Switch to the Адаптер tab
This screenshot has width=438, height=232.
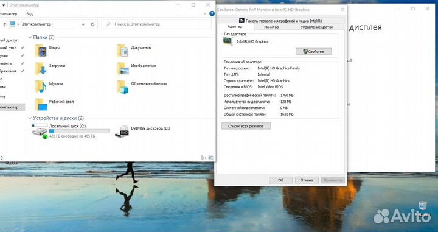pyautogui.click(x=235, y=27)
